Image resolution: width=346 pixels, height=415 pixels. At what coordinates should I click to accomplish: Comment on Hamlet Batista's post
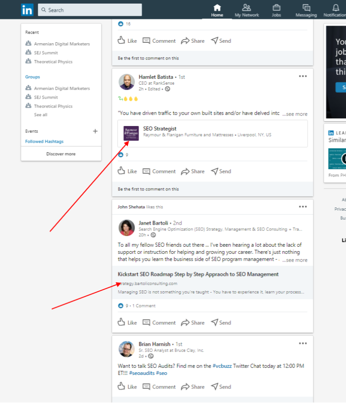[159, 171]
